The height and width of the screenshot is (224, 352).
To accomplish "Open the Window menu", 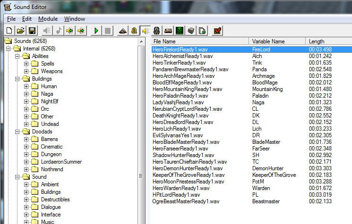I will (x=75, y=19).
